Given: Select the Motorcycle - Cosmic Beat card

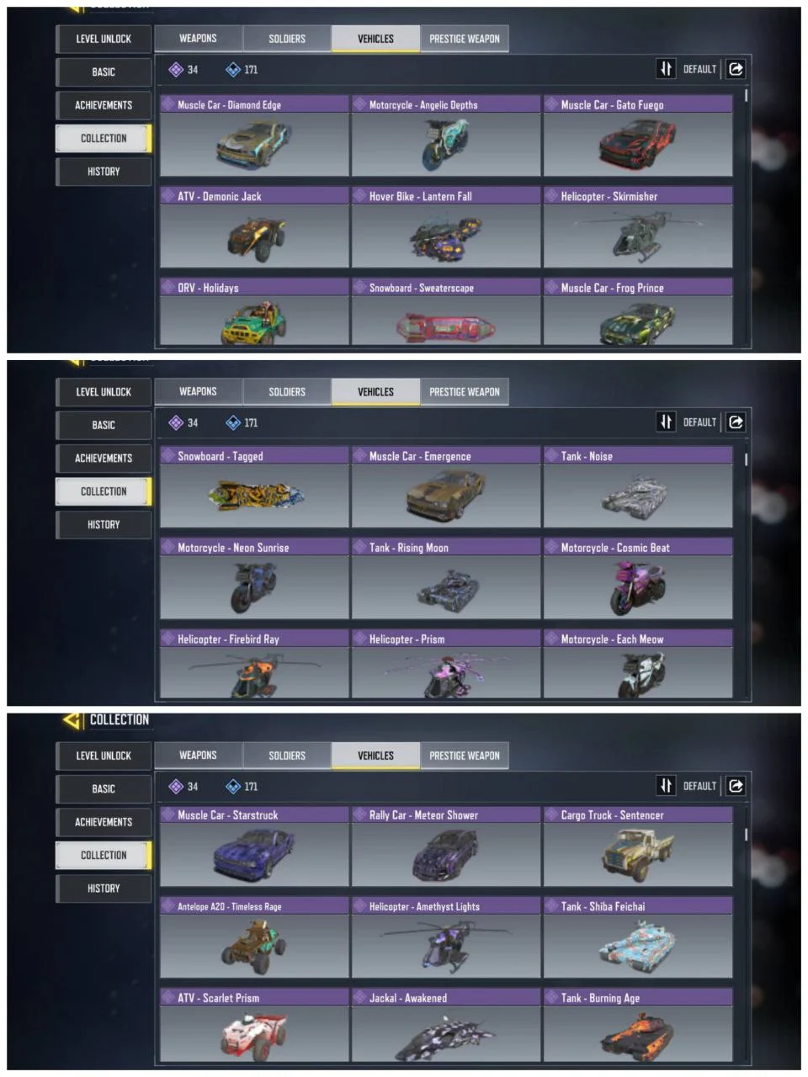Looking at the screenshot, I should point(638,579).
